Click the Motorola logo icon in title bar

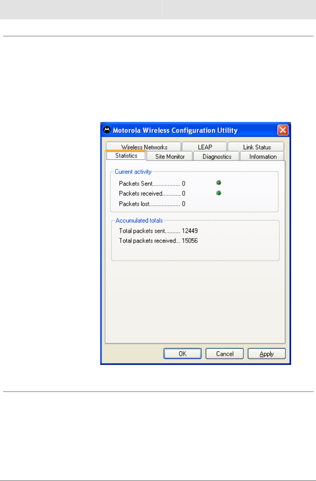107,130
